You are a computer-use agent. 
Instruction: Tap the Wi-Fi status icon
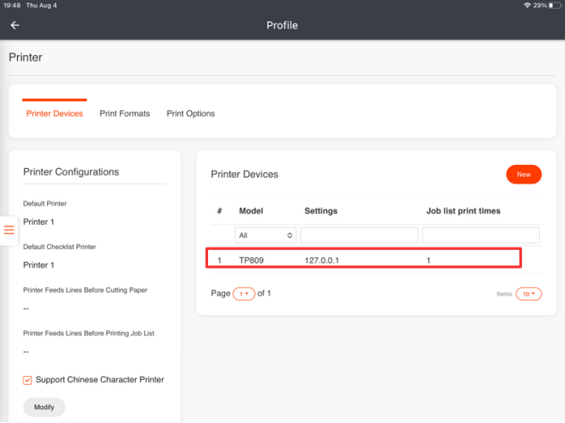[x=527, y=6]
